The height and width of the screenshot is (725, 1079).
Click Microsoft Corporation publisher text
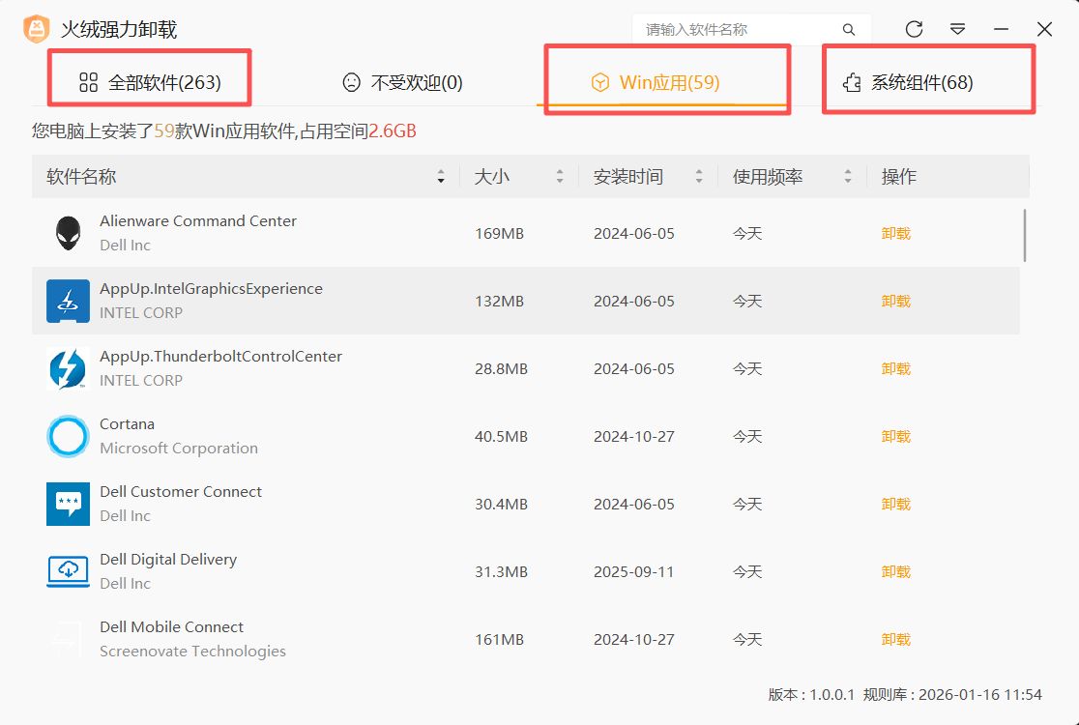pos(179,448)
